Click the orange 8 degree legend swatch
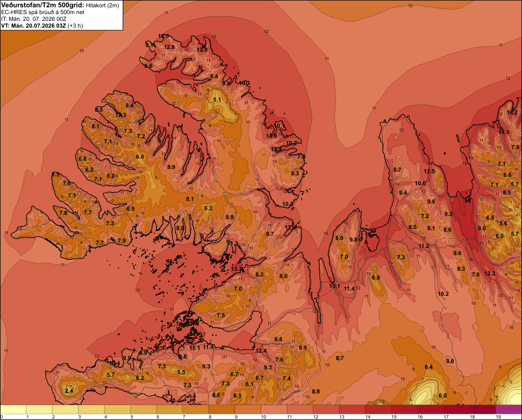Viewport: 522px width, 420px height. pyautogui.click(x=222, y=410)
